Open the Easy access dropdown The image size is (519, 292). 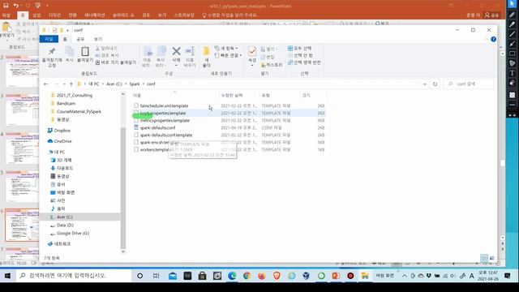coord(228,55)
